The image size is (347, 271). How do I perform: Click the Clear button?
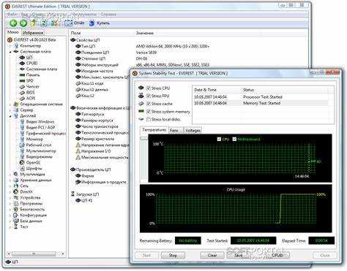point(212,255)
